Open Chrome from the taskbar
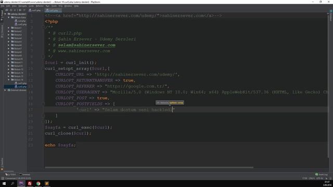Image resolution: width=333 pixels, height=187 pixels. coord(38,183)
